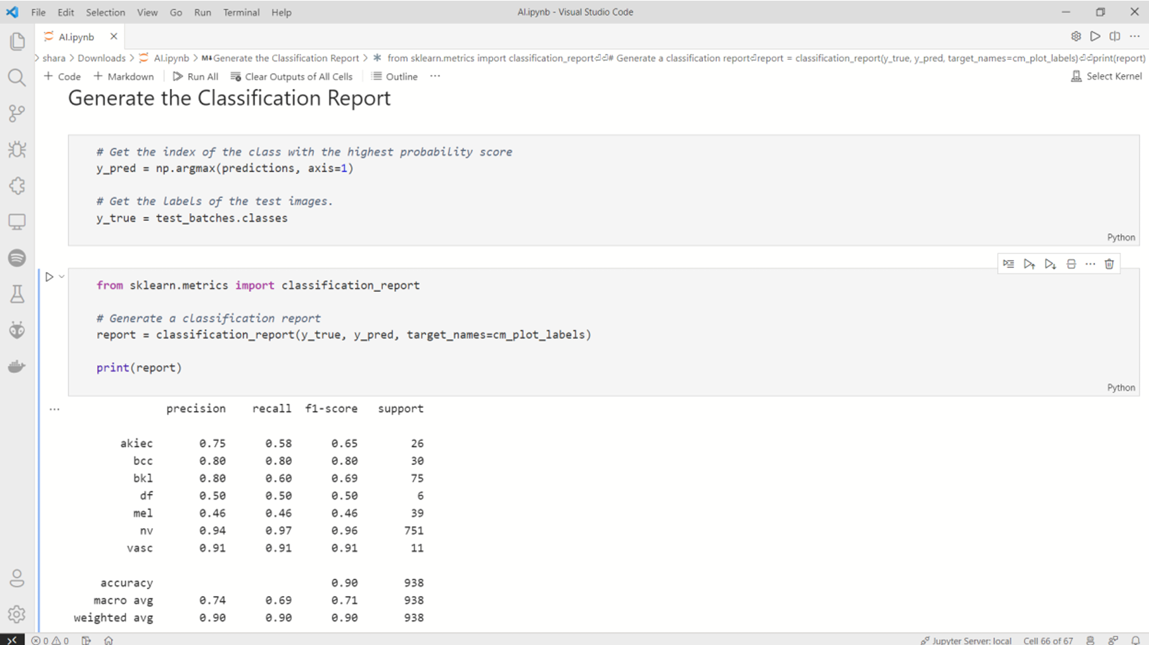Run the classification_report cell
The width and height of the screenshot is (1149, 645).
click(x=49, y=277)
